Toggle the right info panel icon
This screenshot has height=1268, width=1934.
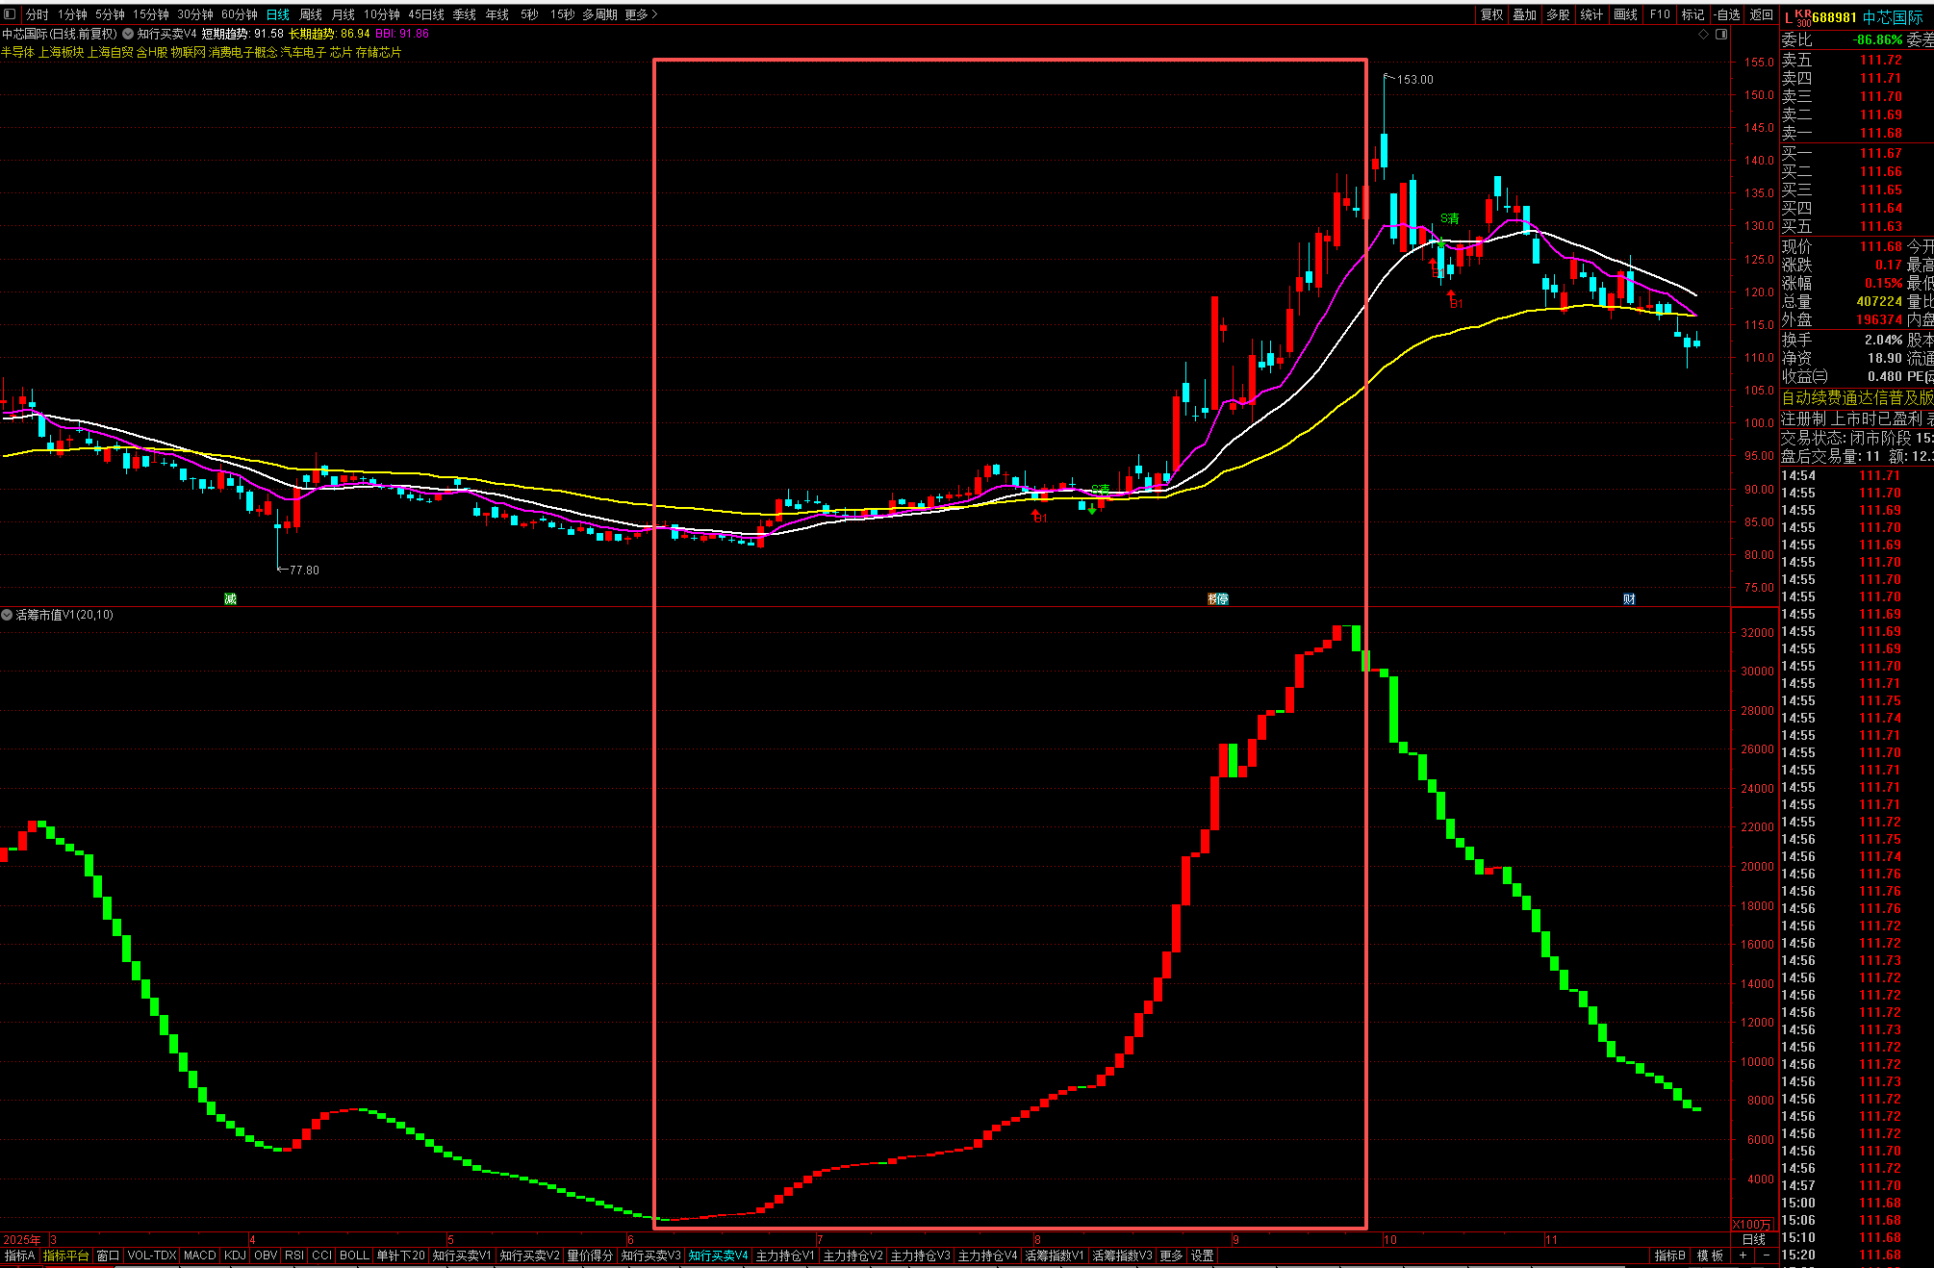tap(1721, 34)
